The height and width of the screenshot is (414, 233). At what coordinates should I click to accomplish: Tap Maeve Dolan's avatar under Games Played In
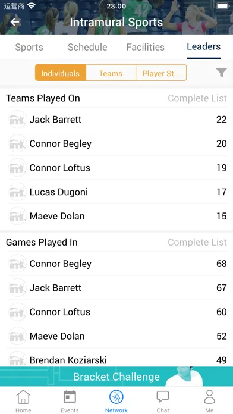[x=17, y=336]
